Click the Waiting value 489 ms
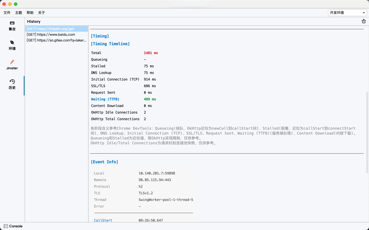This screenshot has height=230, width=369. (150, 99)
